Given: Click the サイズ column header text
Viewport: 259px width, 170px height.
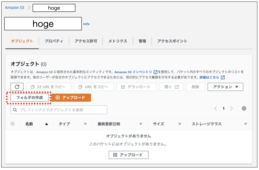Looking at the screenshot, I should click(158, 124).
